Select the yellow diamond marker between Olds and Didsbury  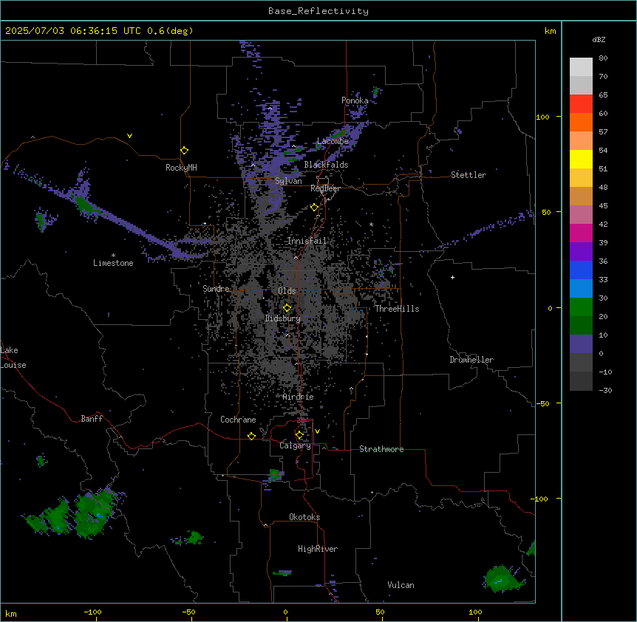287,308
